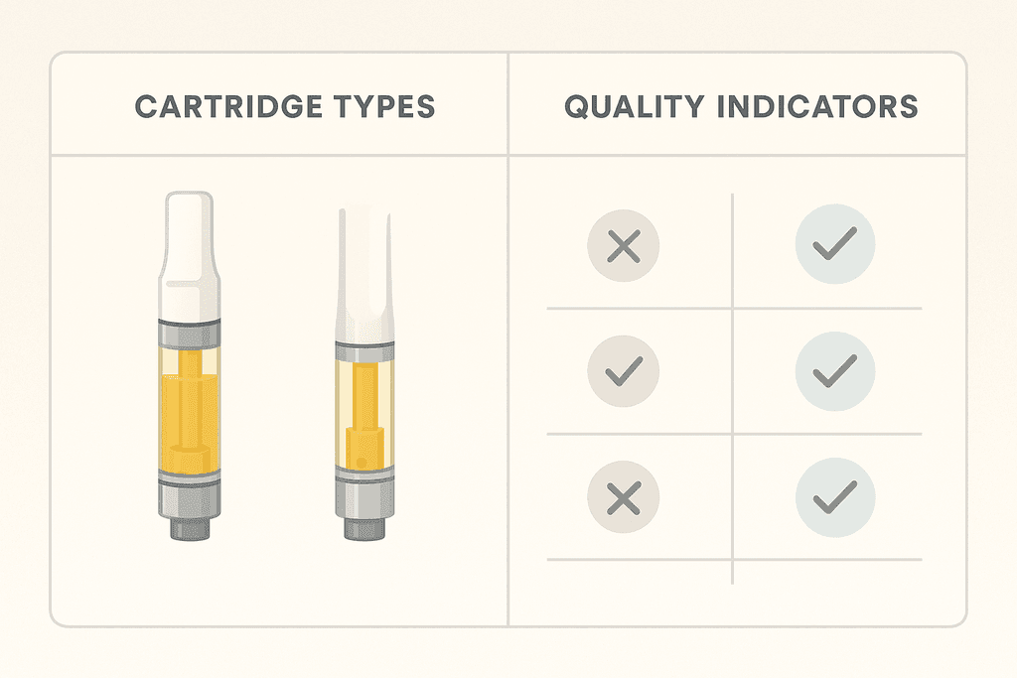This screenshot has width=1017, height=678.
Task: Click the center post inside the left cartridge
Action: tap(192, 397)
